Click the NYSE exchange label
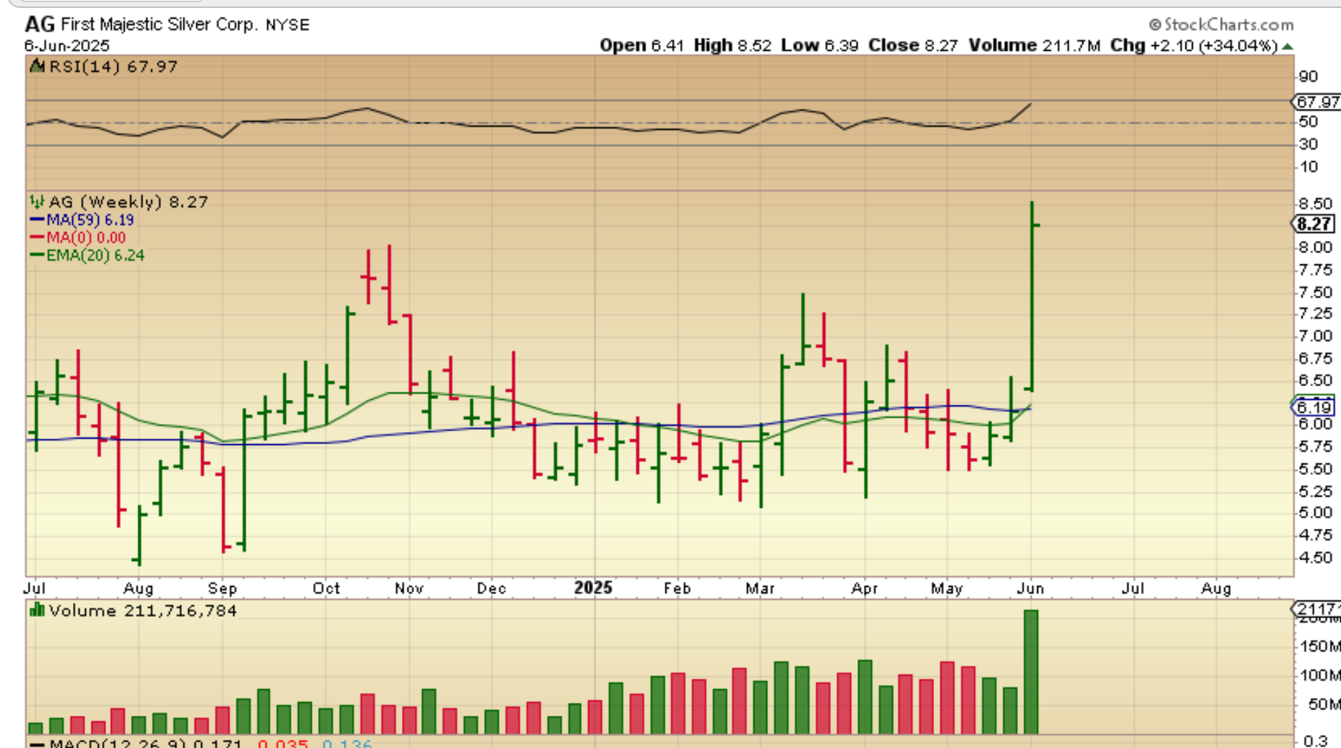This screenshot has height=748, width=1341. click(x=287, y=25)
